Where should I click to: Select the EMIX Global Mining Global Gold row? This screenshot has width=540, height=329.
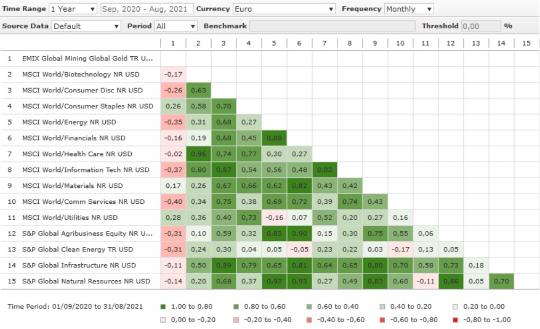(87, 58)
